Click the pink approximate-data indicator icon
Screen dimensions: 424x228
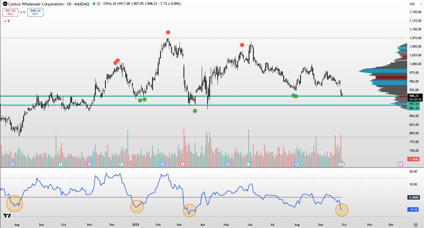point(99,4)
